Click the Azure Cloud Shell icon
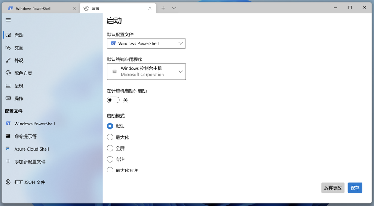The height and width of the screenshot is (206, 374). (7, 149)
